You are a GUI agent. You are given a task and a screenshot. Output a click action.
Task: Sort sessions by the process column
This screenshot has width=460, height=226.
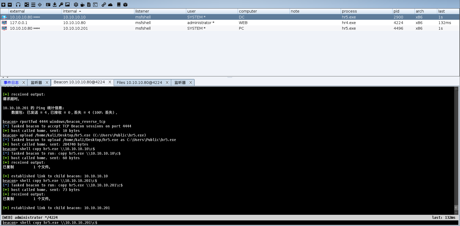[367, 11]
